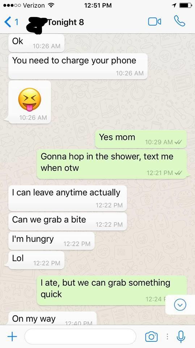Go back using the blue chevron arrow

[x=8, y=22]
